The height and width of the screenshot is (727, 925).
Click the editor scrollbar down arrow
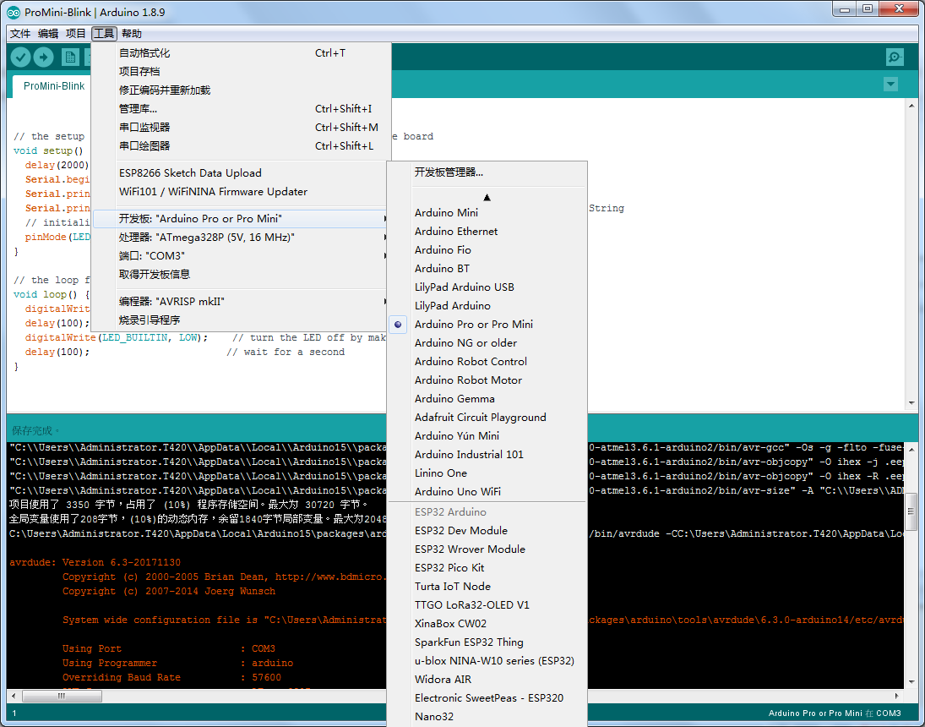pyautogui.click(x=912, y=403)
